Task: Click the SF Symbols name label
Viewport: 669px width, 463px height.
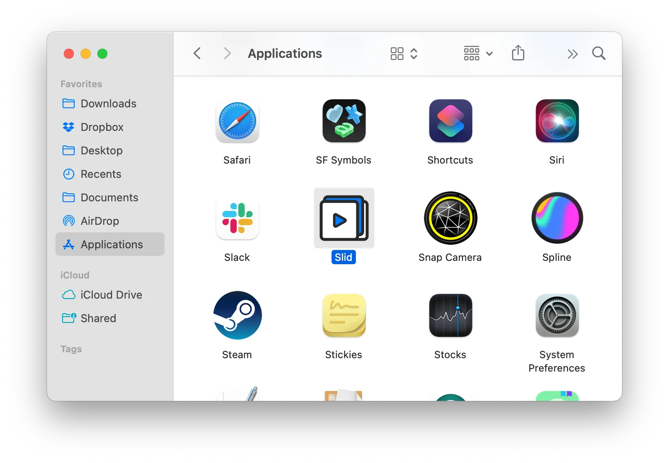Action: [x=344, y=160]
